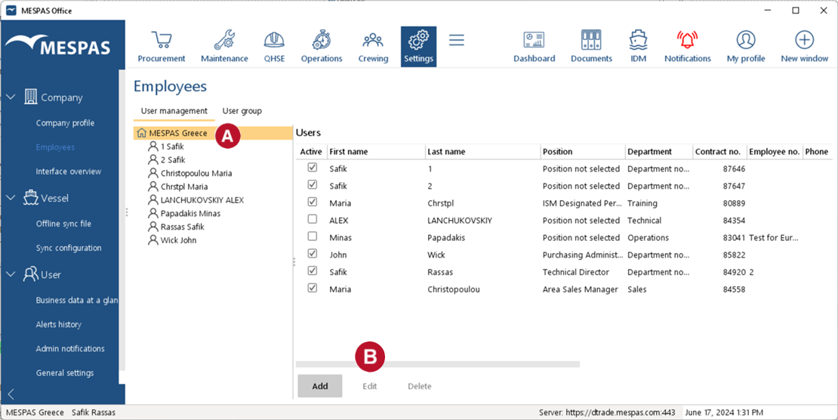Open General settings

[65, 373]
